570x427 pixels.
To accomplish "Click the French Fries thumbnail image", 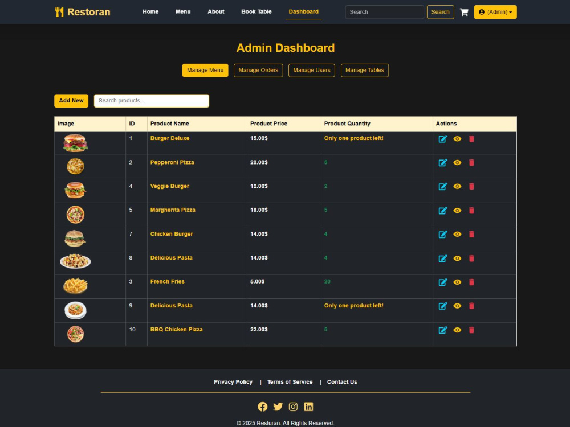I will pos(75,286).
